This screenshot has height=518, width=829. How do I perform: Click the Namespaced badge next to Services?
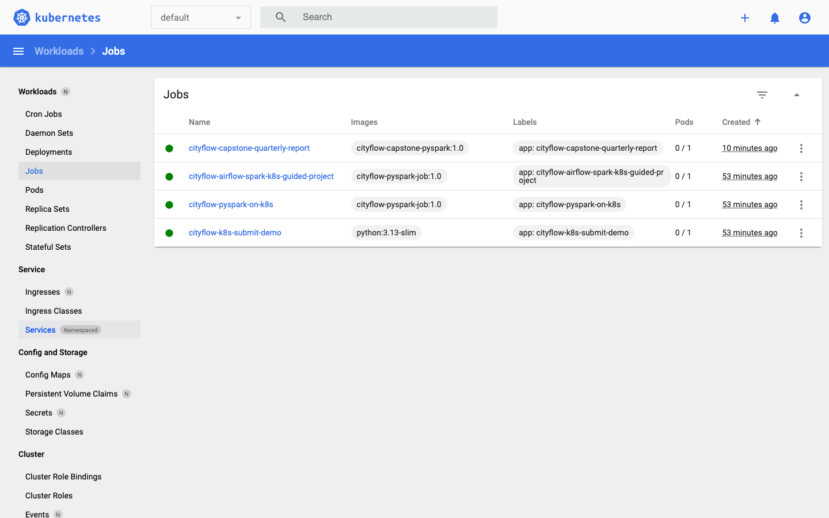click(x=81, y=330)
